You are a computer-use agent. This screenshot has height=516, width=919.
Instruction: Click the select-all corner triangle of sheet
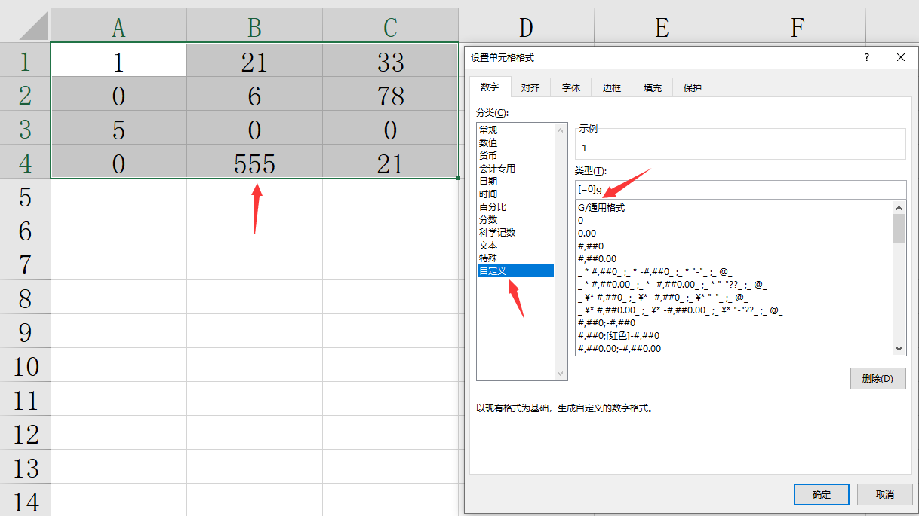point(34,26)
